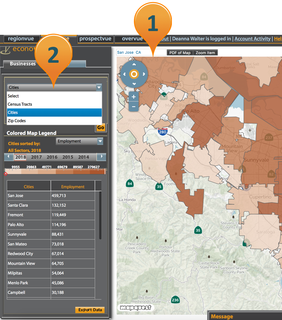Select the Redwood City table row
Viewport: 282px width, 320px height.
click(51, 254)
